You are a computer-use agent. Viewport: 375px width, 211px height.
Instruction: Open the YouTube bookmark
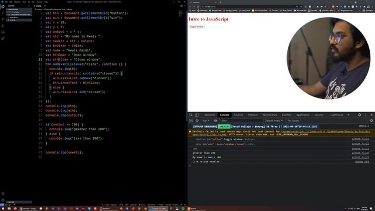pos(274,11)
